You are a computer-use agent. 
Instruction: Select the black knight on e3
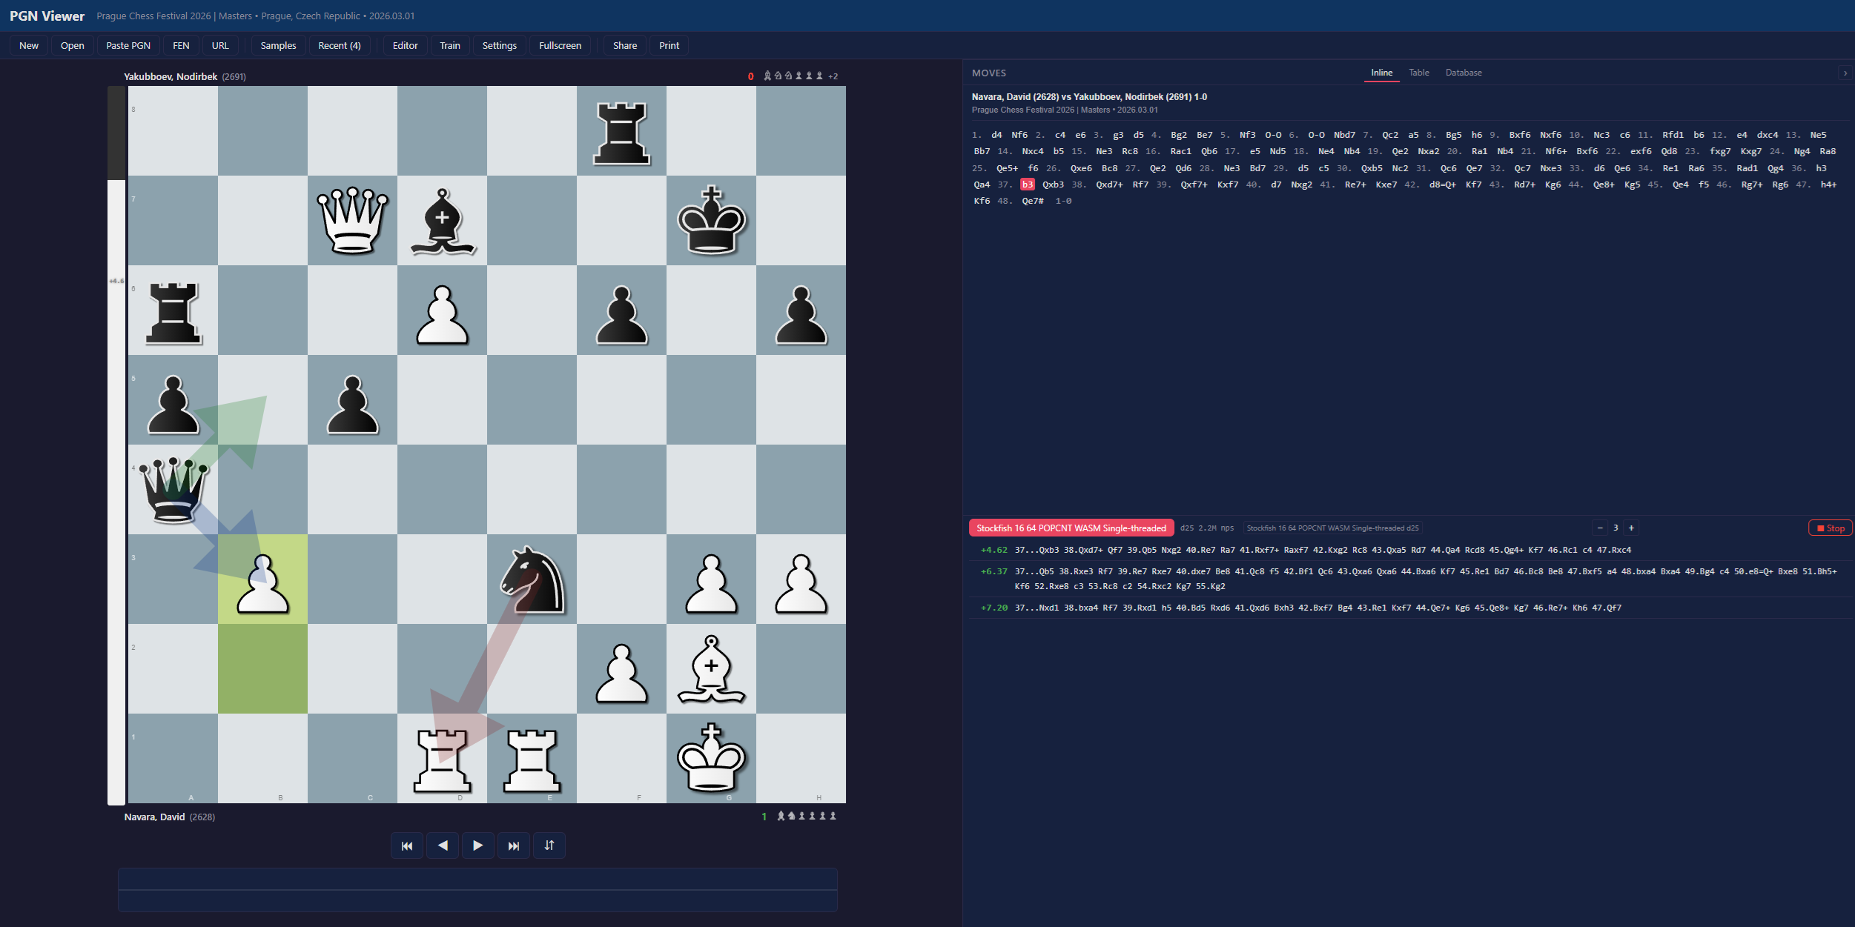(x=532, y=579)
